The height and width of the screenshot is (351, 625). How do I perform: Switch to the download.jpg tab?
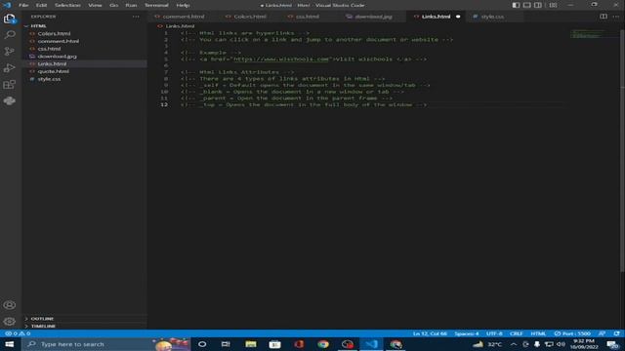[373, 17]
